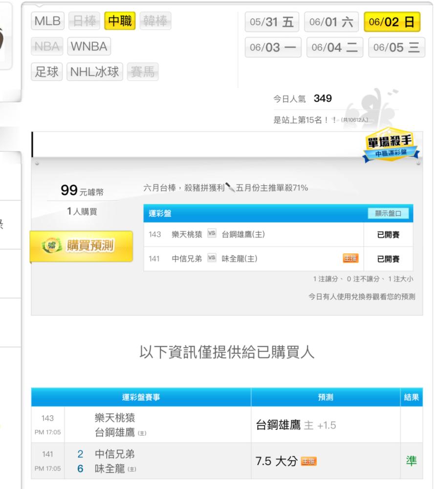
Task: Select the 賽馬 tab
Action: click(143, 72)
